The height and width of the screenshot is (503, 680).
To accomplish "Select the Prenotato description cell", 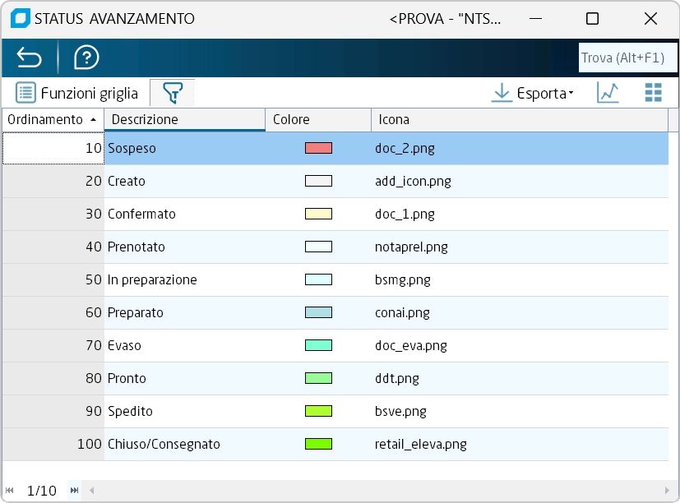I will [x=184, y=247].
